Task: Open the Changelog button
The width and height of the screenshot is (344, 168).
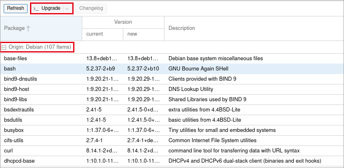Action: tap(91, 8)
